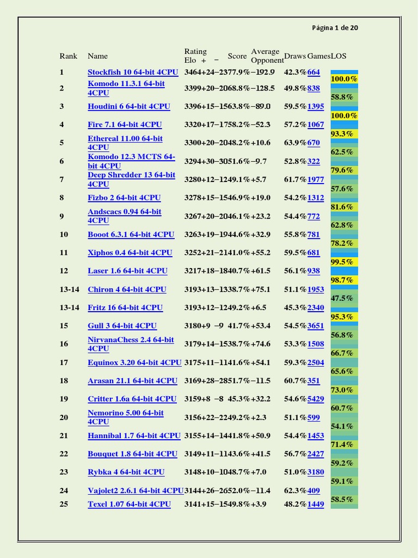The height and width of the screenshot is (558, 418).
Task: Open the Komodo 11.3.1 64-bit 4CPU link
Action: point(126,88)
